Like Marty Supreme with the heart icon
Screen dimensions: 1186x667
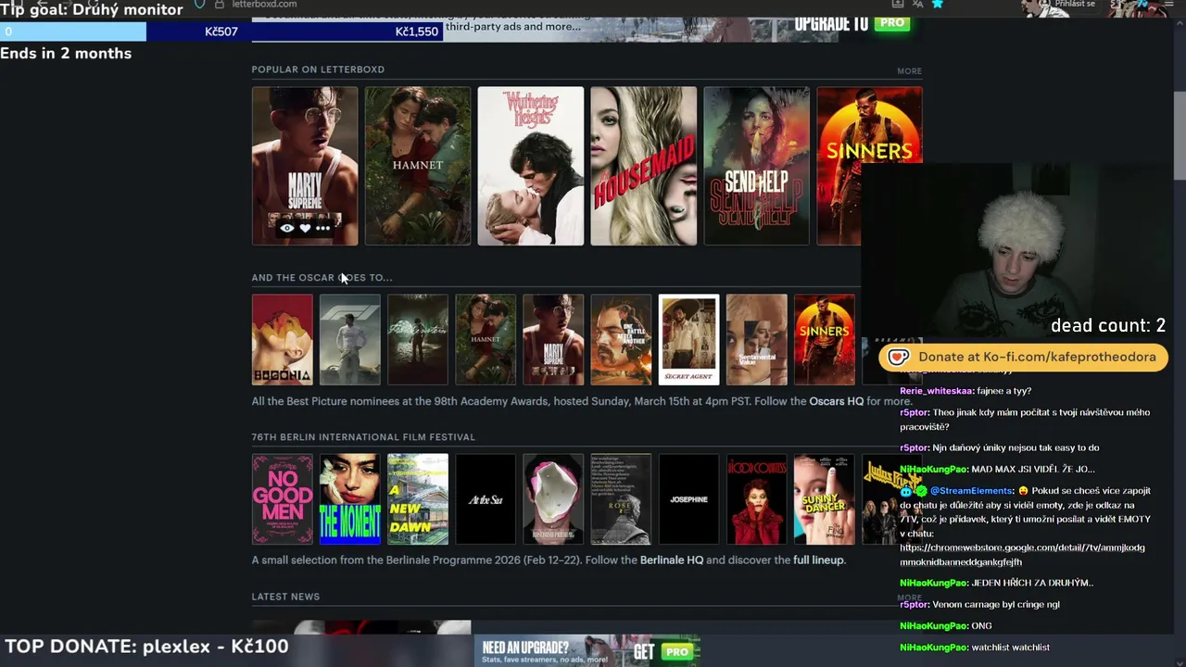(x=305, y=228)
